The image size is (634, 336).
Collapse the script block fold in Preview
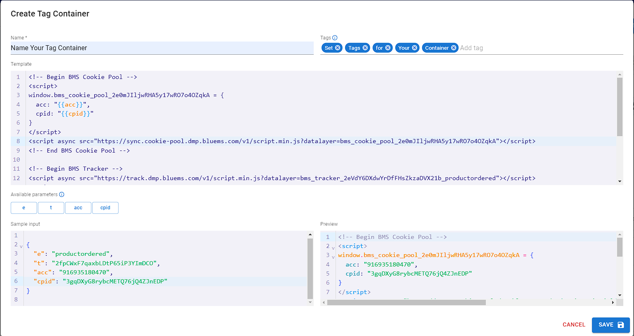333,248
